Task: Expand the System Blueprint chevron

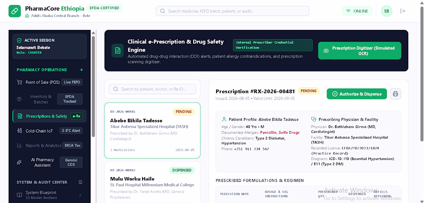Action: (80, 195)
